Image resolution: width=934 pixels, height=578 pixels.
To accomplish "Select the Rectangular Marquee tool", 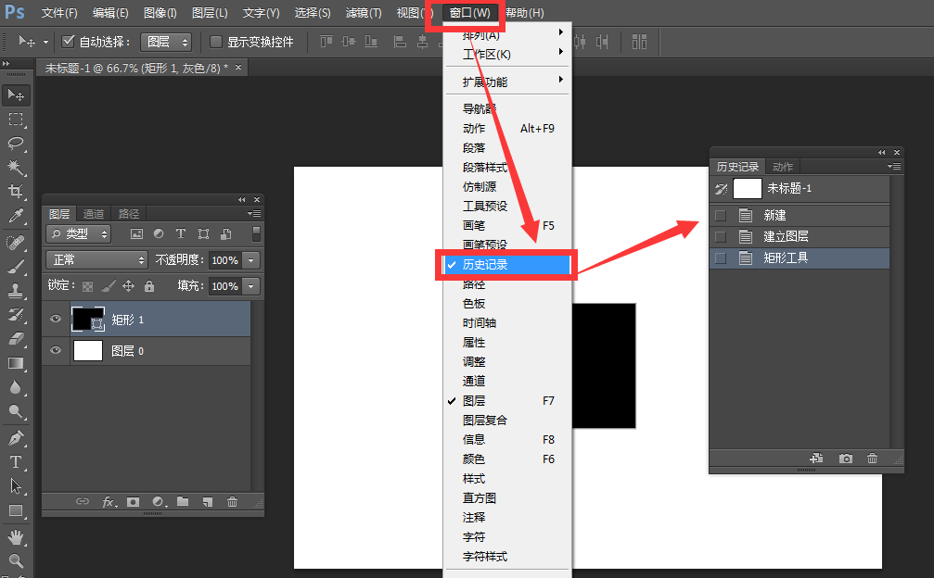I will [16, 119].
